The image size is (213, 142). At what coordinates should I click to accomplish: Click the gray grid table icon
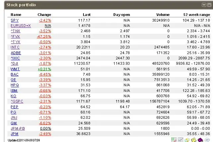181,140
